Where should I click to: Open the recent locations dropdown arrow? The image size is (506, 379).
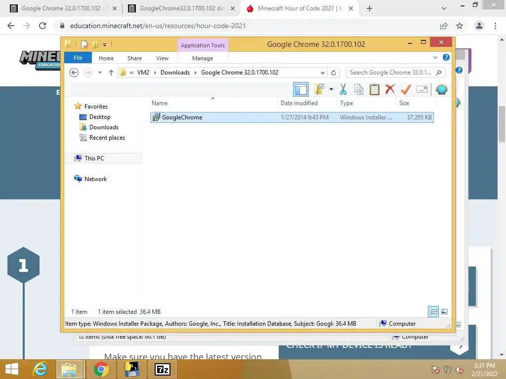coord(100,73)
